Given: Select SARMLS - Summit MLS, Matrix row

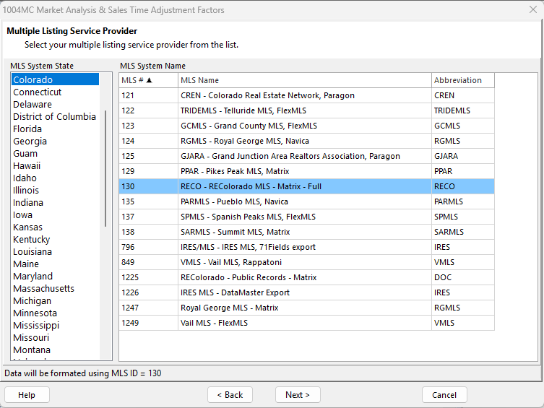Looking at the screenshot, I should tap(307, 232).
